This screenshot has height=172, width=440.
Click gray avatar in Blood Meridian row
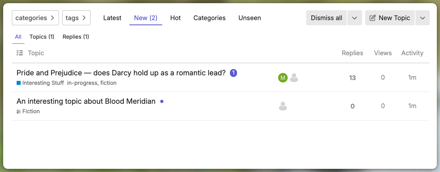point(283,106)
